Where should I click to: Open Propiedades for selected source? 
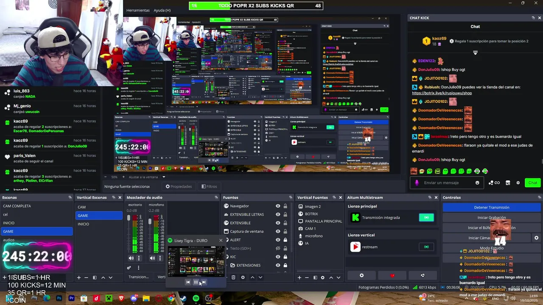(179, 186)
